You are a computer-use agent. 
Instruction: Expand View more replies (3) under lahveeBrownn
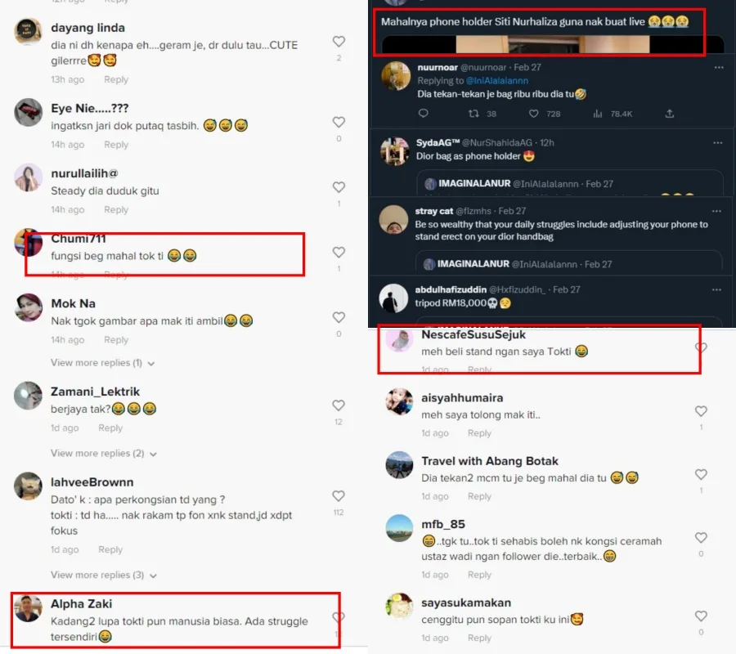click(x=104, y=576)
